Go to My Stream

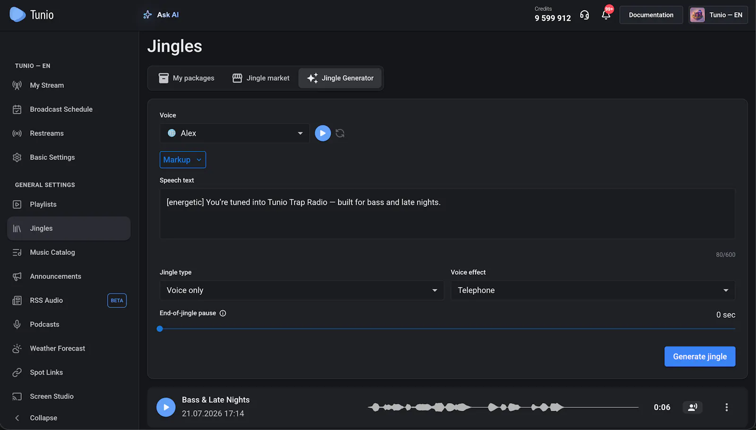click(69, 85)
